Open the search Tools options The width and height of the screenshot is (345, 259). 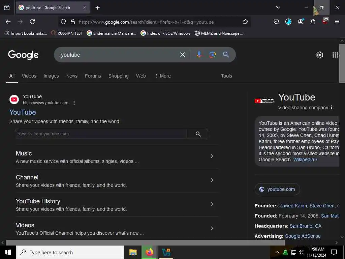click(x=226, y=76)
